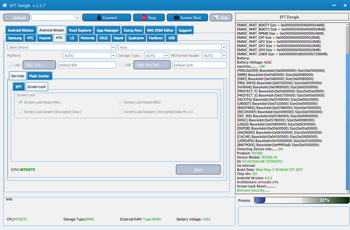Click the Default.auth file field
350x230 pixels.
[x=199, y=65]
